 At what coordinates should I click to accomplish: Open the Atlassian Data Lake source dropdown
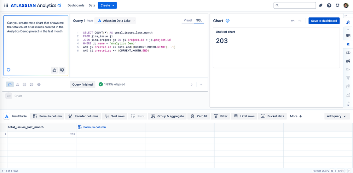(x=115, y=21)
